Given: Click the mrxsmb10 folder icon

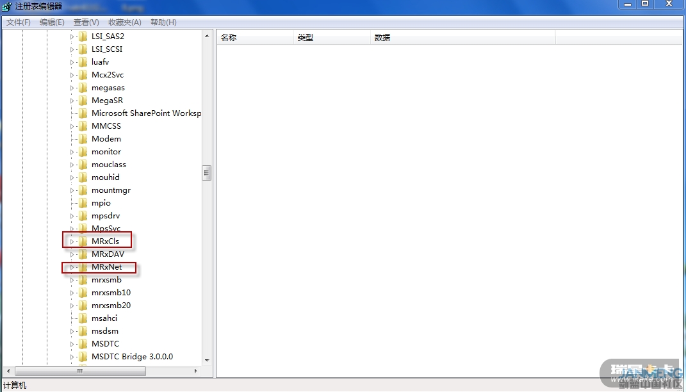Looking at the screenshot, I should 83,293.
